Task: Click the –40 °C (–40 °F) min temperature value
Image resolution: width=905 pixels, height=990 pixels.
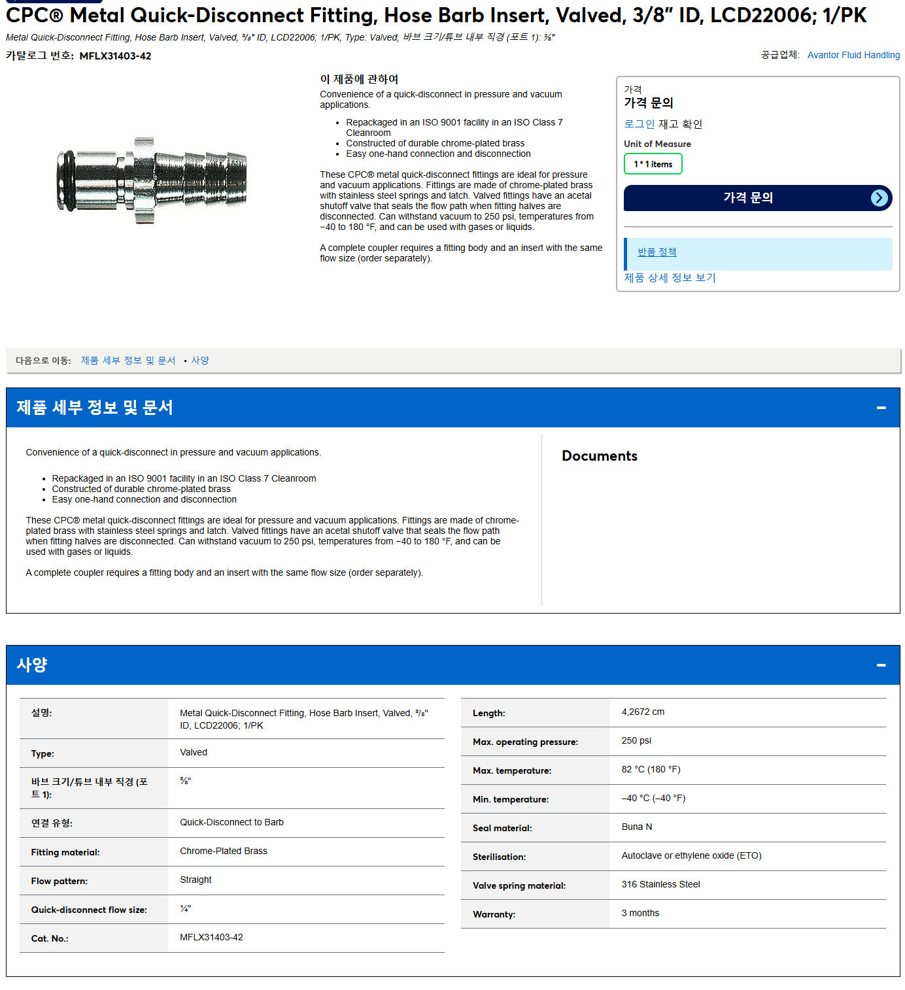Action: coord(653,799)
